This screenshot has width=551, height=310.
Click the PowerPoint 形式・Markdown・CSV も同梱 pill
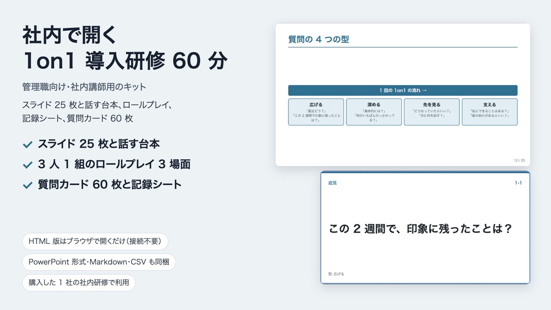click(99, 262)
